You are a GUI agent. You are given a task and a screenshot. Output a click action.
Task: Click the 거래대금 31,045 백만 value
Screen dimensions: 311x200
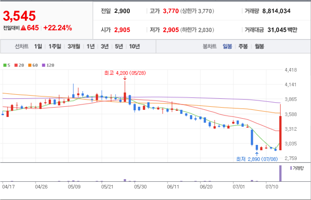pos(282,30)
